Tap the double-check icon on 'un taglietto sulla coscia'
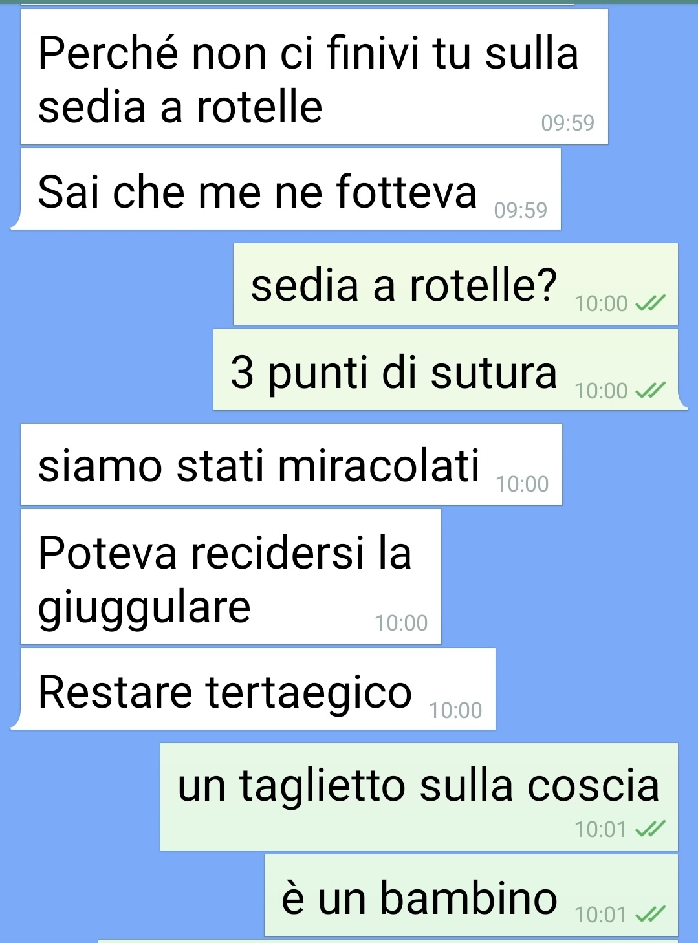698x943 pixels. tap(650, 829)
